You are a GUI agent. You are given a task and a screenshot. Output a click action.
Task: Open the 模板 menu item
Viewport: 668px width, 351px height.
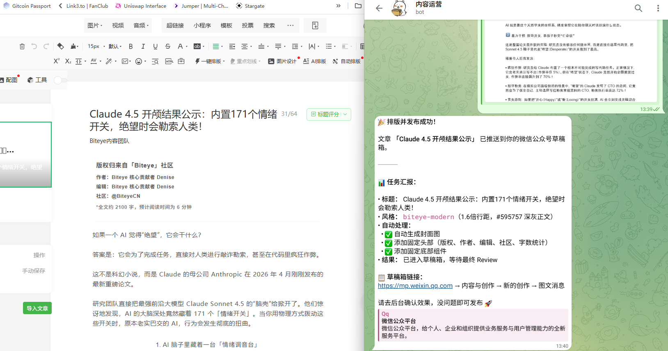pyautogui.click(x=226, y=25)
